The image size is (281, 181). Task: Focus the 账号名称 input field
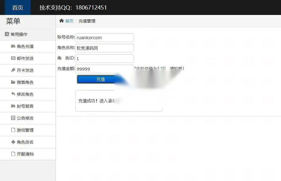[x=104, y=38]
